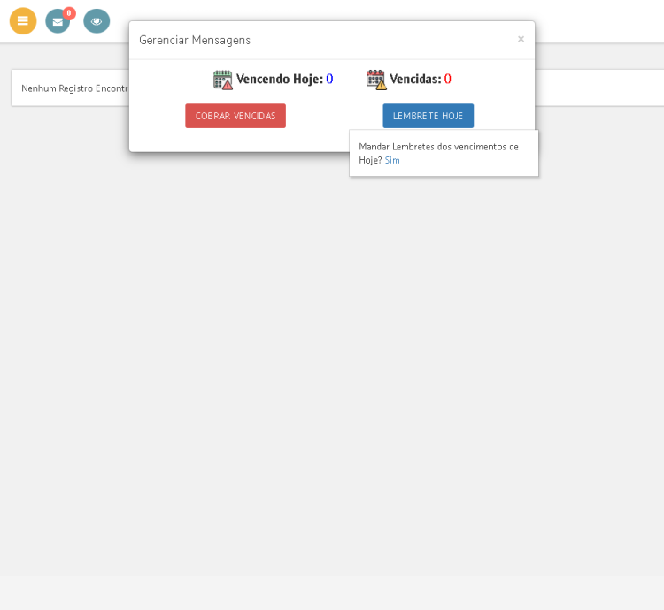
Task: Click the red Vencidas count zero
Action: (448, 80)
